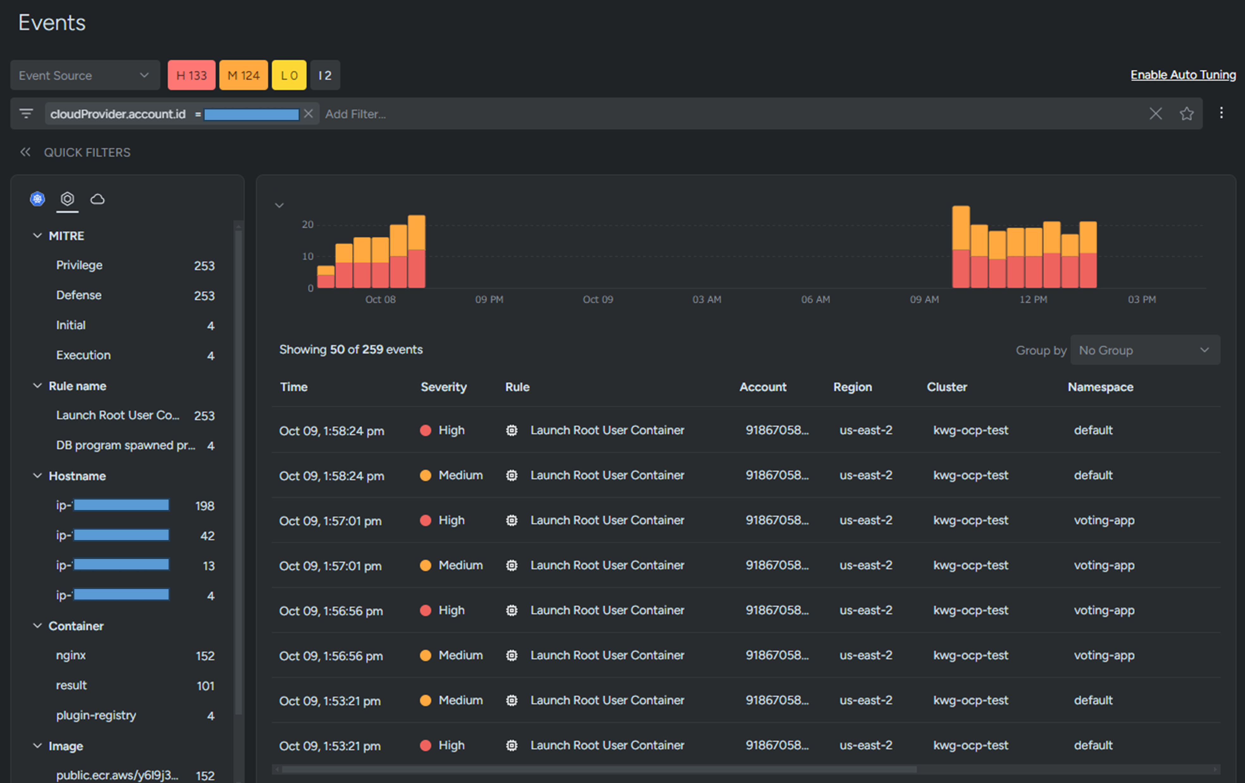Toggle the Medium severity M 124 badge
The width and height of the screenshot is (1245, 783).
pos(244,76)
